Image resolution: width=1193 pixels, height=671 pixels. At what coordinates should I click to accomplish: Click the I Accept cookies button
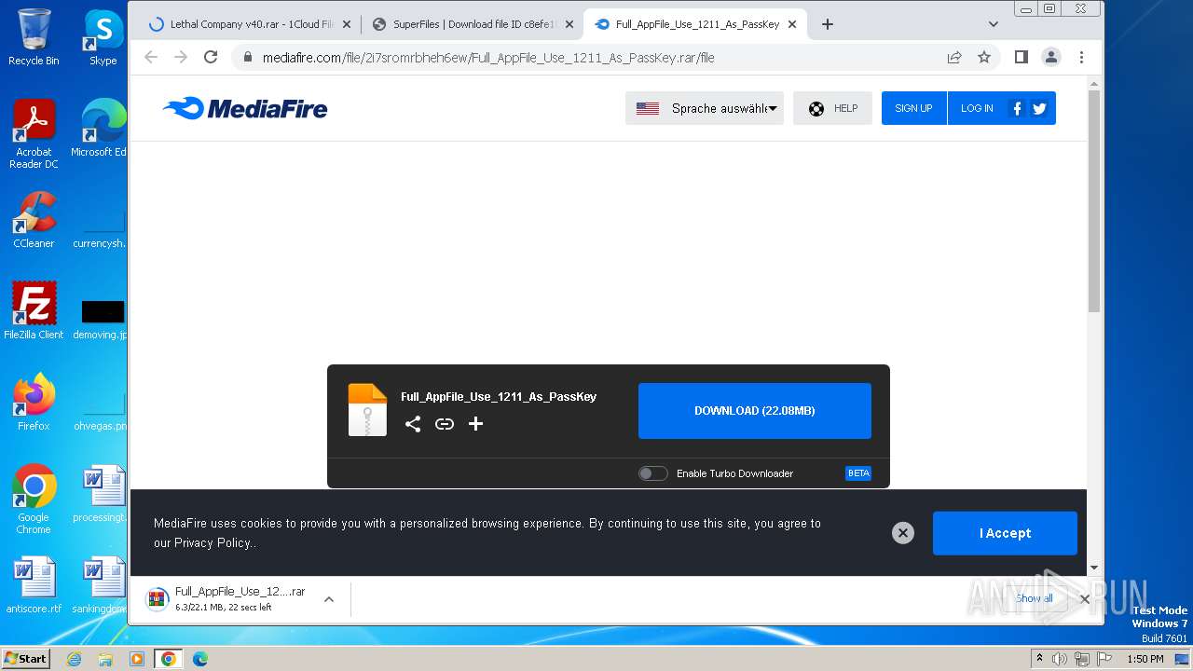tap(1005, 533)
